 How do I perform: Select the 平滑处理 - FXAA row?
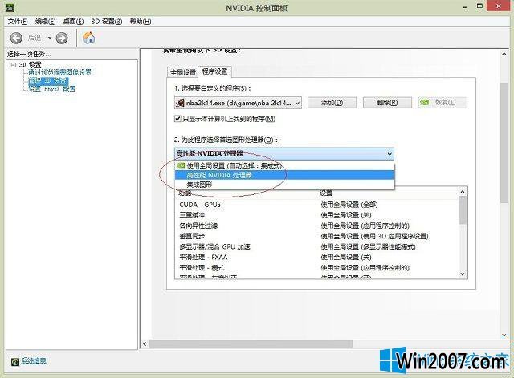click(x=316, y=257)
